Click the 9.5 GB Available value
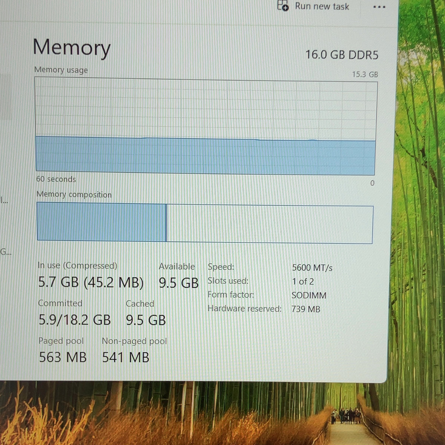The width and height of the screenshot is (445, 445). pos(179,283)
